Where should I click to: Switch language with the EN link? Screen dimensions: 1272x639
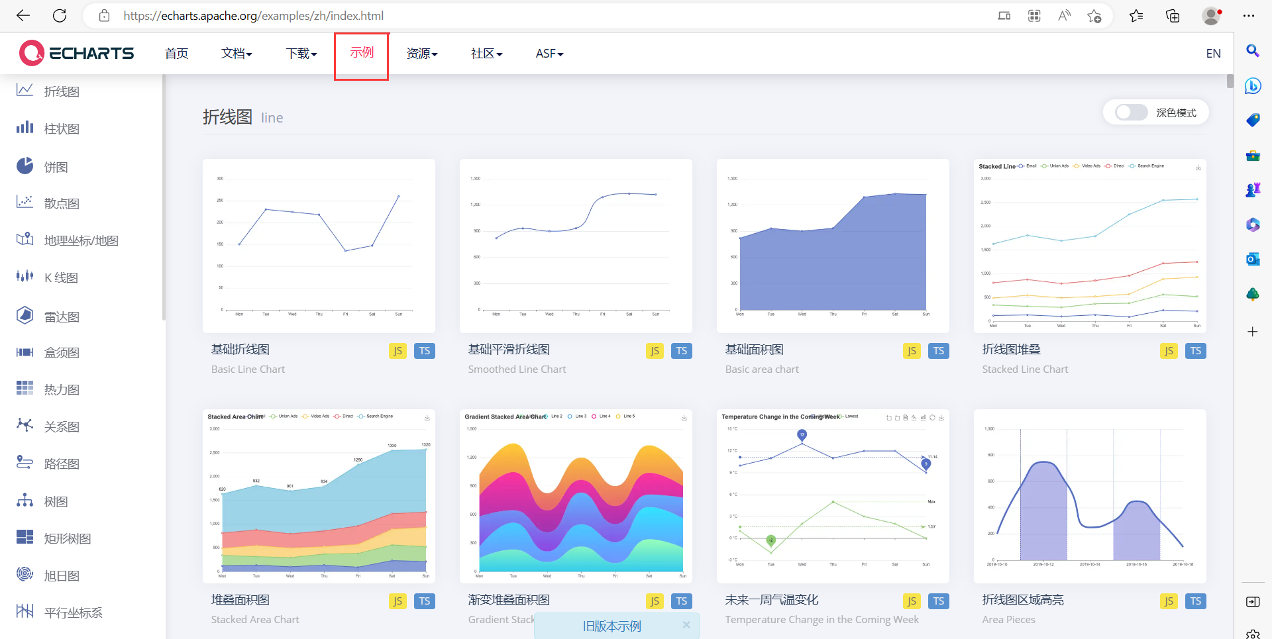coord(1213,54)
